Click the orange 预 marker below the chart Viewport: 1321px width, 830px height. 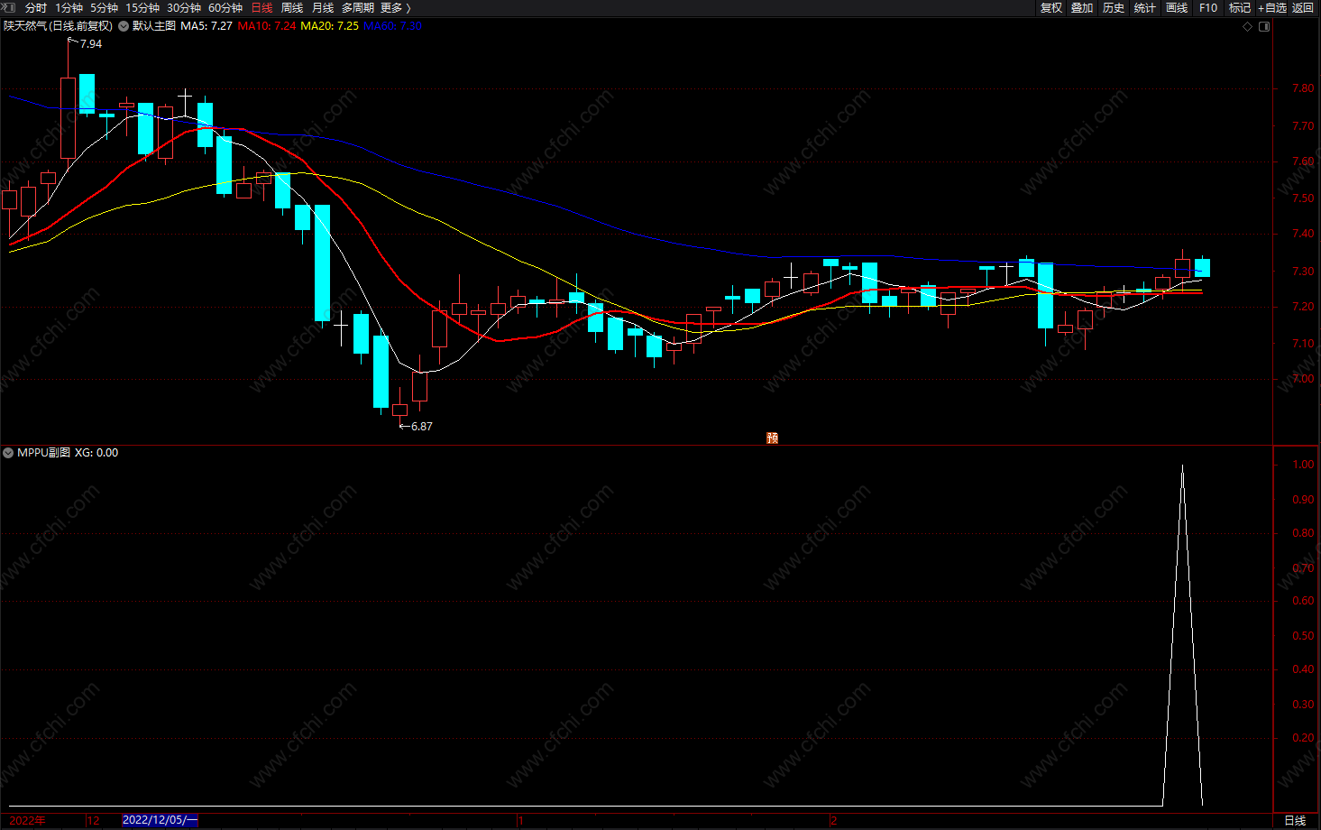click(x=772, y=438)
